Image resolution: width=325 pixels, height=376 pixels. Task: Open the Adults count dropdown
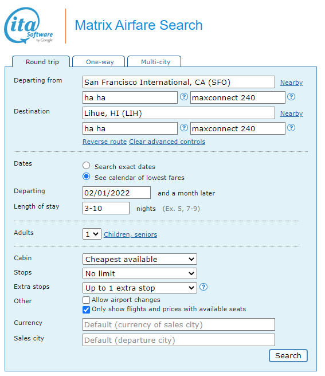point(92,234)
